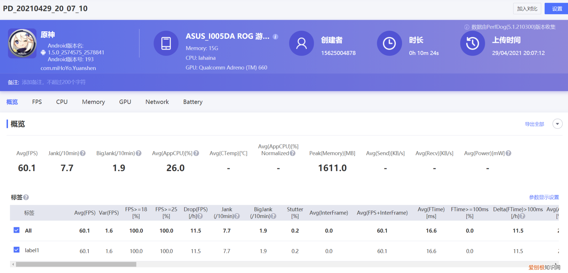This screenshot has height=273, width=568.
Task: Open the 参数显示设置 link
Action: click(x=544, y=197)
